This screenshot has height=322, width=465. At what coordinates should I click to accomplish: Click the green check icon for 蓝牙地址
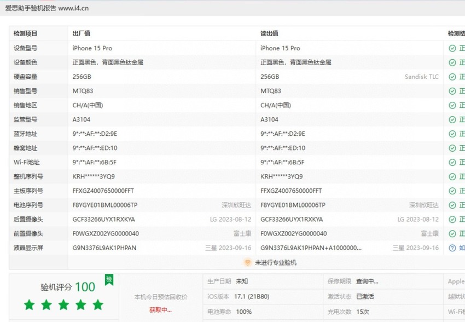click(x=452, y=134)
